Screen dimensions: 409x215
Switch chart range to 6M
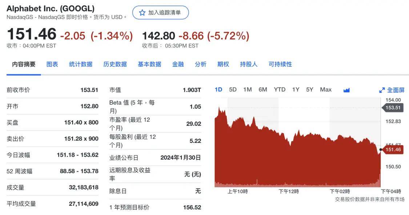coord(263,90)
